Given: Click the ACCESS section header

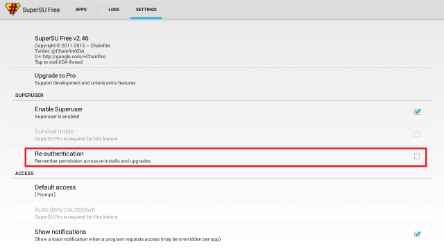Looking at the screenshot, I should [x=24, y=174].
